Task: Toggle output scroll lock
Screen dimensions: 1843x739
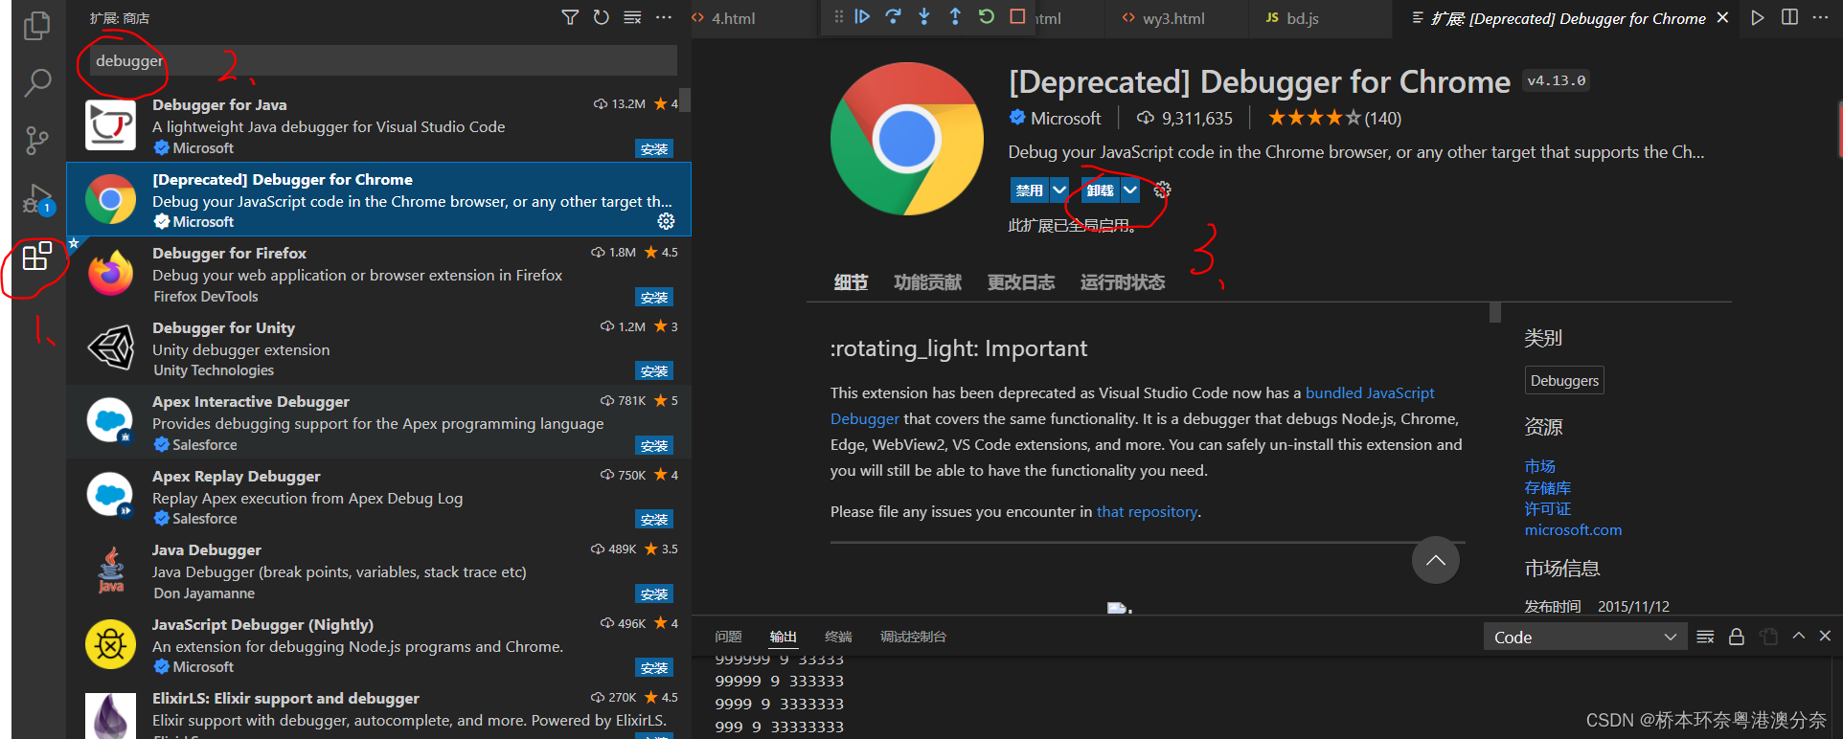Action: [1736, 637]
